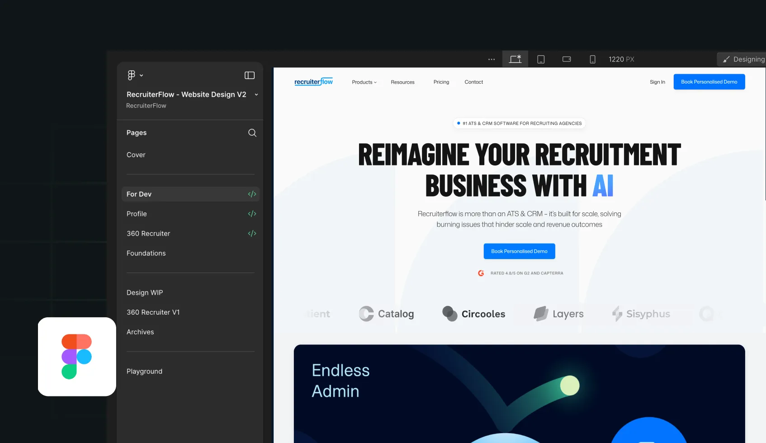Click the Rated 4.8/5 on G2 text
Viewport: 766px width, 443px height.
527,273
